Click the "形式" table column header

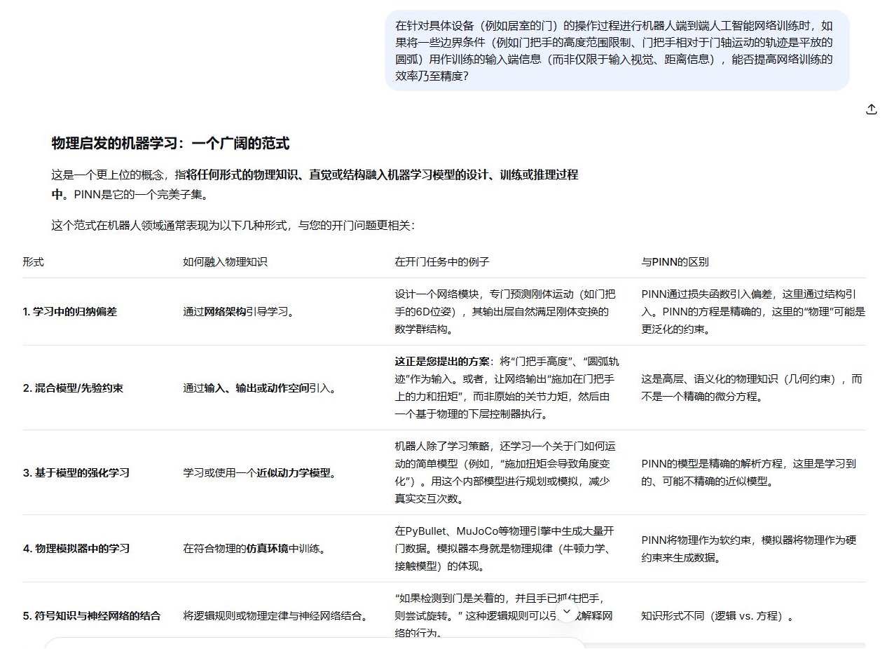coord(33,261)
